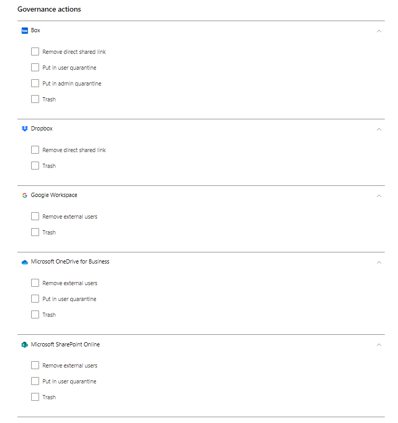Enable Box Remove direct shared link
398x423 pixels.
coord(35,52)
